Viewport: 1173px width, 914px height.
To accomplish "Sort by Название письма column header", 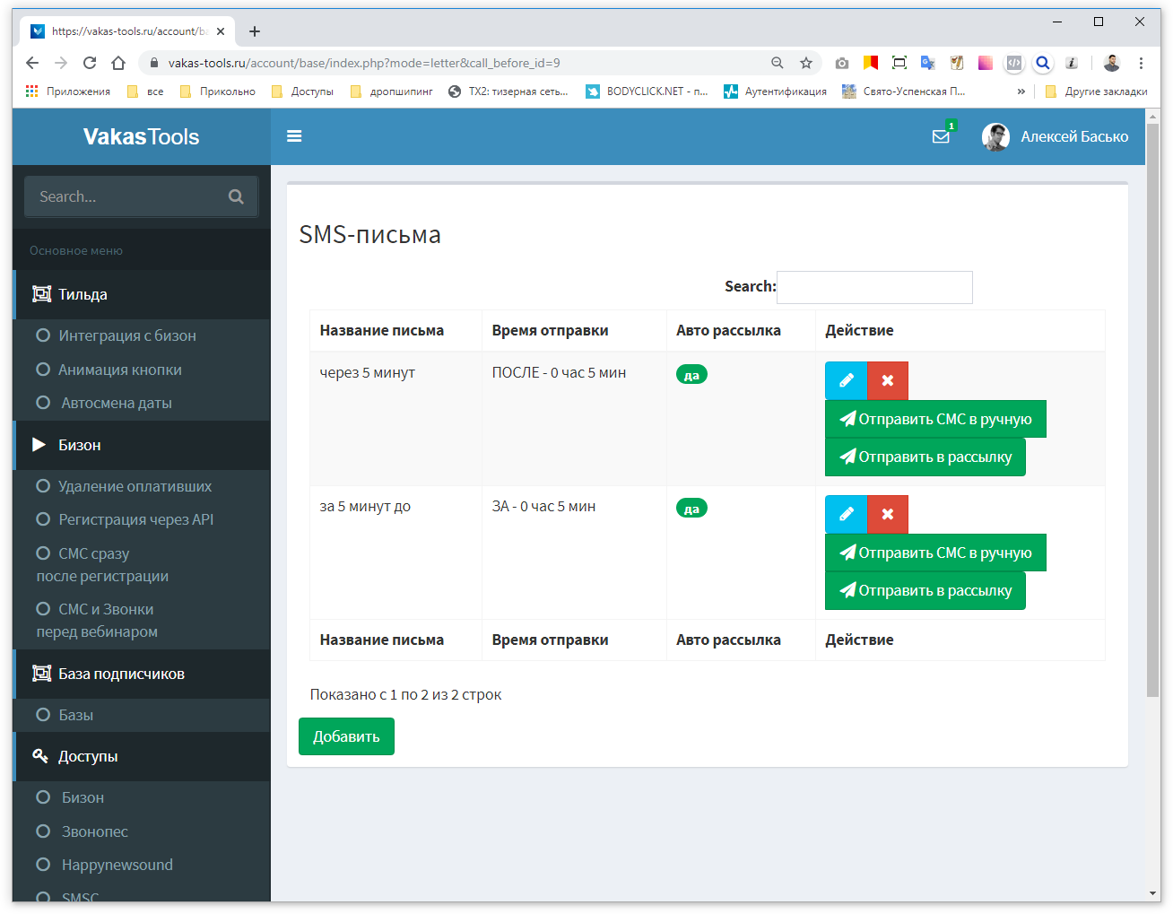I will click(395, 330).
